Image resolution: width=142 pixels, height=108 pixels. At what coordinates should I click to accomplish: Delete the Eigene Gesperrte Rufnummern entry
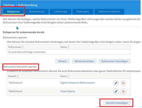click(x=123, y=83)
